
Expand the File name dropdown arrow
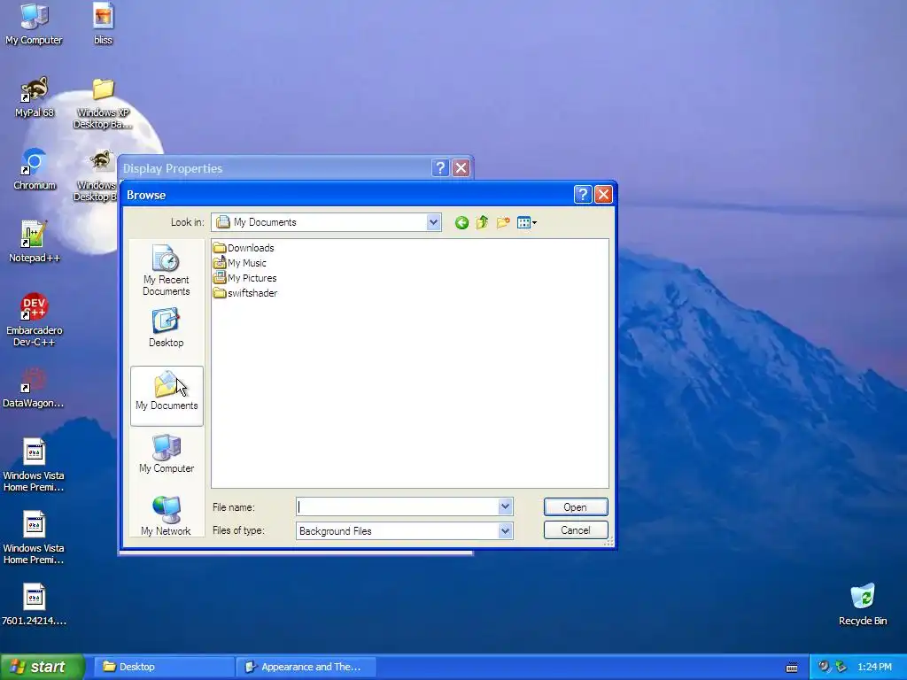pyautogui.click(x=505, y=507)
